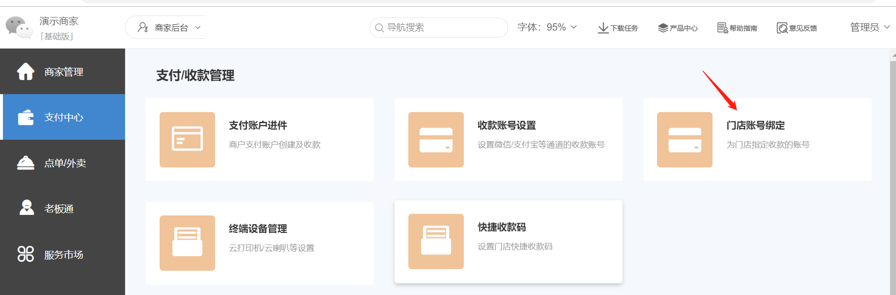
Task: Open the 字体 95% font size dropdown
Action: point(547,27)
